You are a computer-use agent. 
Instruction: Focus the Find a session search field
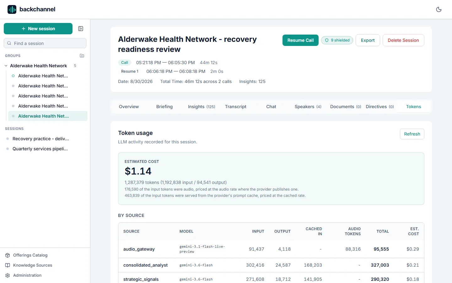click(x=45, y=43)
